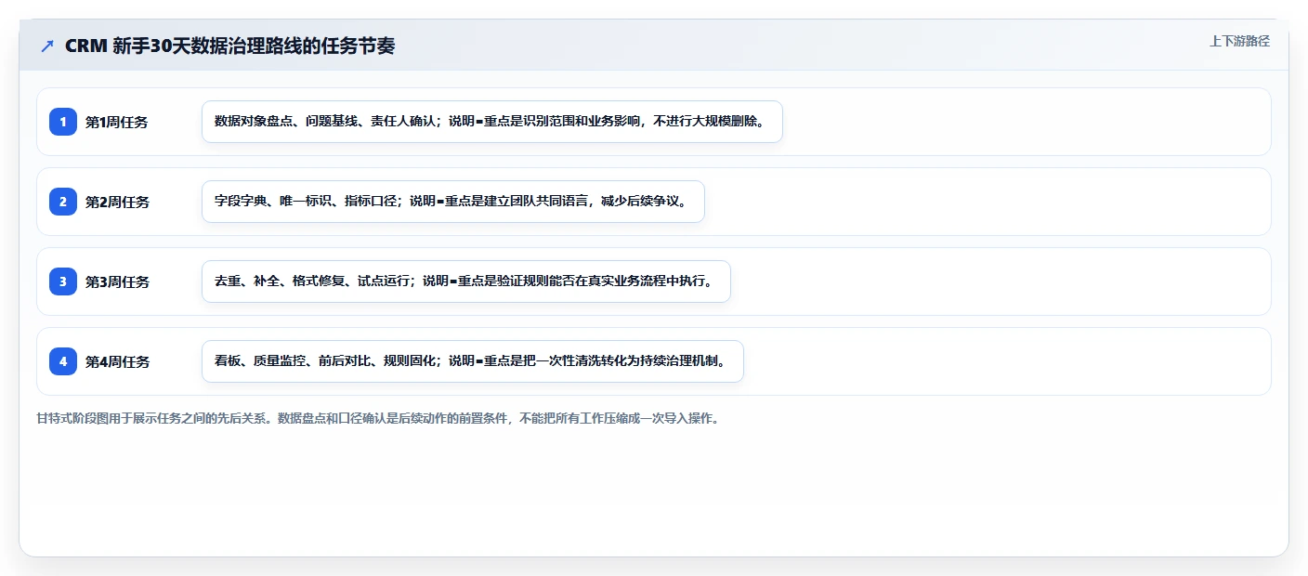The image size is (1308, 576).
Task: Select the step 1 number badge
Action: pos(63,122)
